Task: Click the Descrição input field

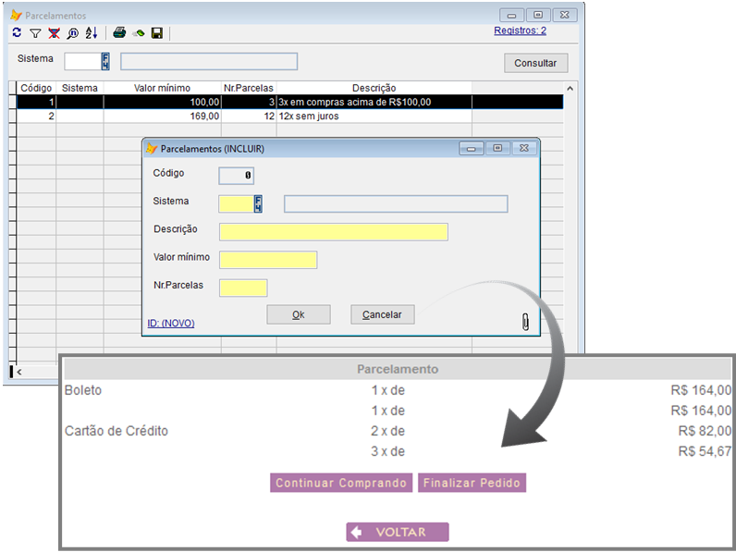Action: [333, 232]
